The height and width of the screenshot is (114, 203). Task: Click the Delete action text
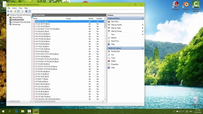coord(114,61)
